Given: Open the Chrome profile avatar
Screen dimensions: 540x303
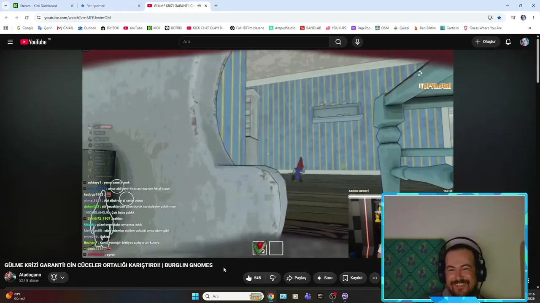Looking at the screenshot, I should point(524,18).
